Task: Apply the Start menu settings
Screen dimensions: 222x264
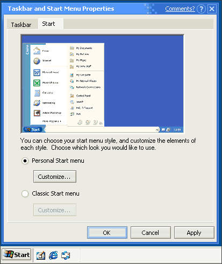Action: (x=194, y=233)
